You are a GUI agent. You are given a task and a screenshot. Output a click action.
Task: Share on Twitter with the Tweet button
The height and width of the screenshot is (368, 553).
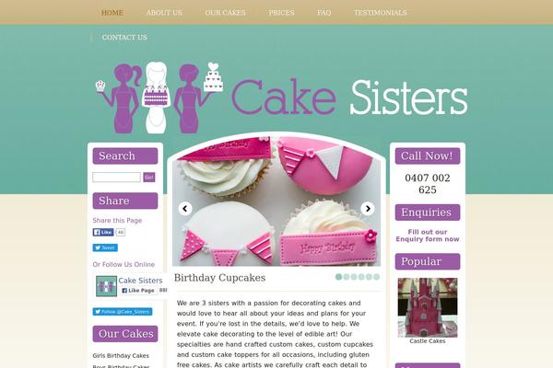coord(105,247)
